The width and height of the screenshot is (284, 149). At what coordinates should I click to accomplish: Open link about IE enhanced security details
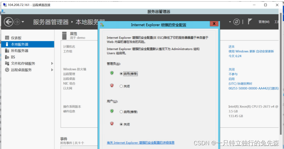141,143
